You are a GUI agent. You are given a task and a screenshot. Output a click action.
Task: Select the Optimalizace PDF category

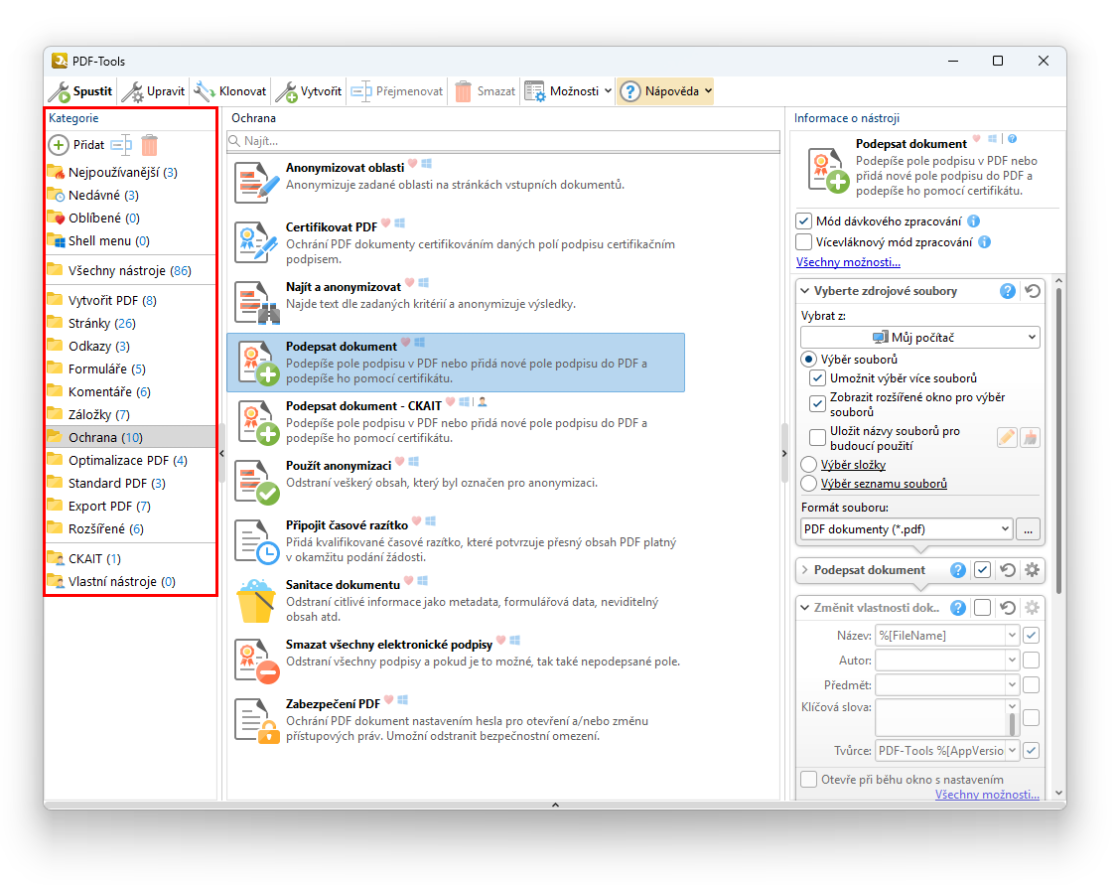pos(130,461)
